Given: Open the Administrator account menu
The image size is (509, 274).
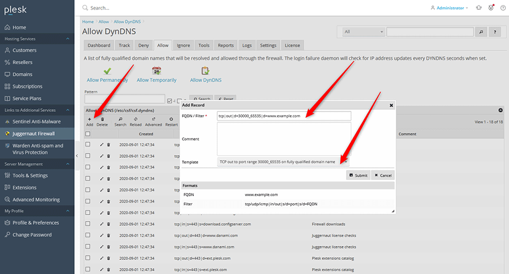Looking at the screenshot, I should click(449, 8).
